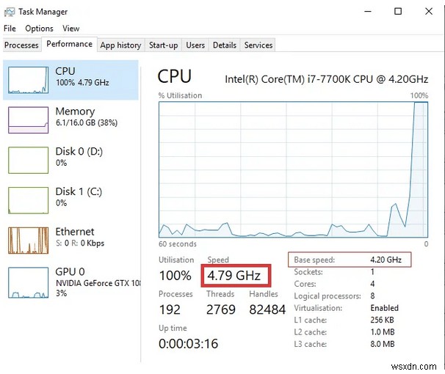Maximize the Task Manager window
This screenshot has width=445, height=374.
click(x=397, y=12)
